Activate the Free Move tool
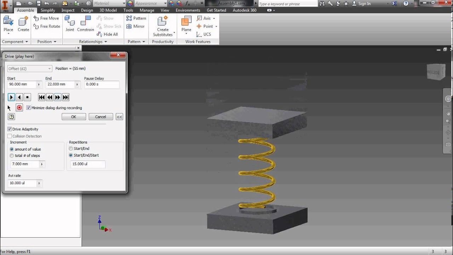The height and width of the screenshot is (255, 453). 46,18
